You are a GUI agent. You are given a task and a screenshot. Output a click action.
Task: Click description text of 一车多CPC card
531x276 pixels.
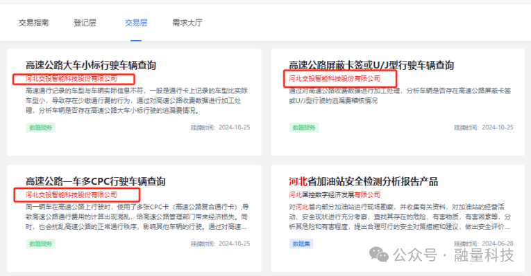[137, 217]
